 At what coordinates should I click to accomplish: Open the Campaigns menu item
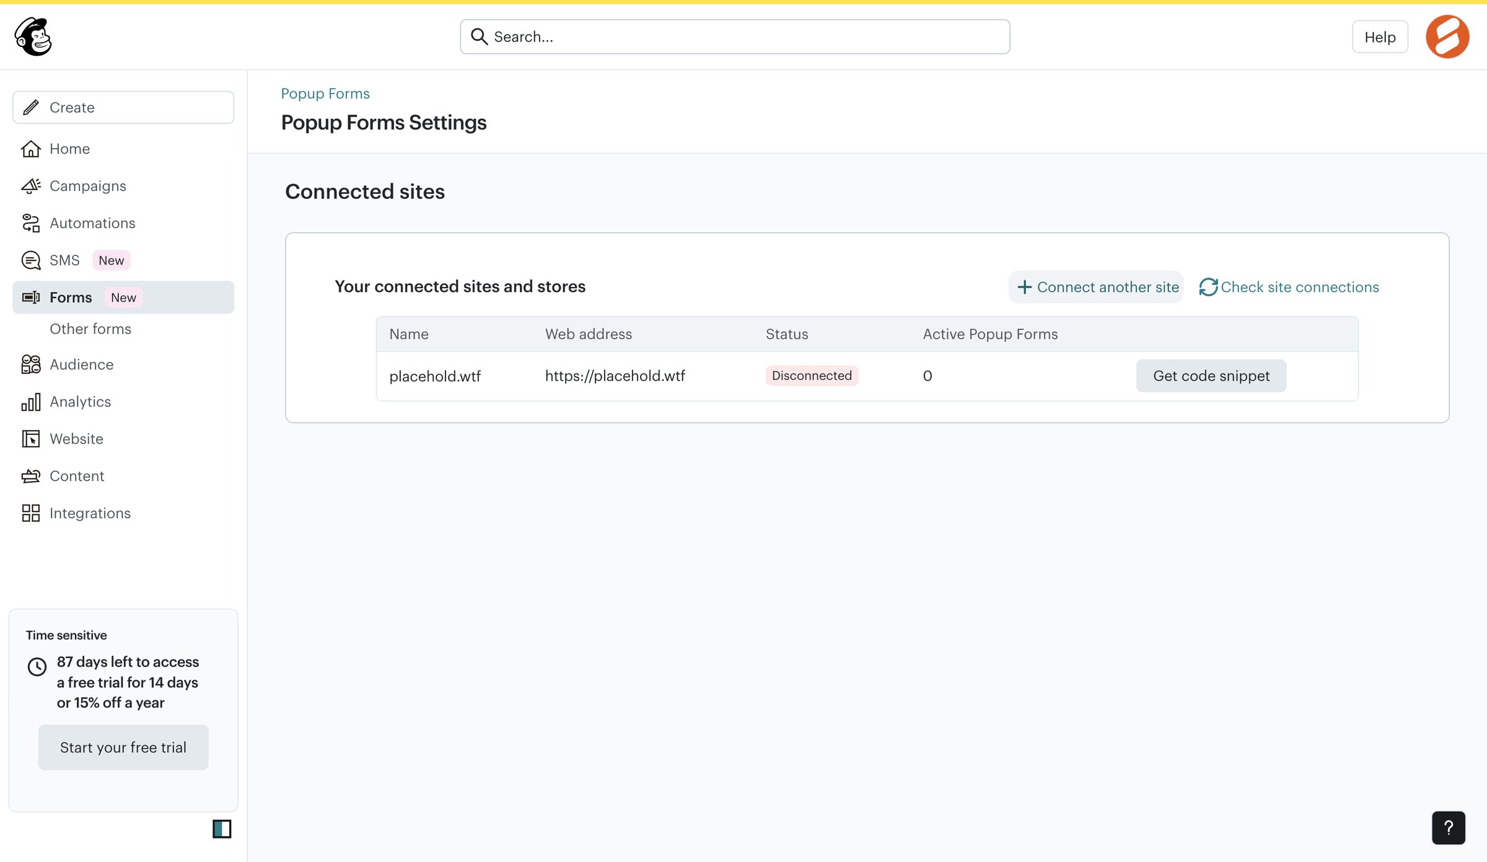point(123,186)
